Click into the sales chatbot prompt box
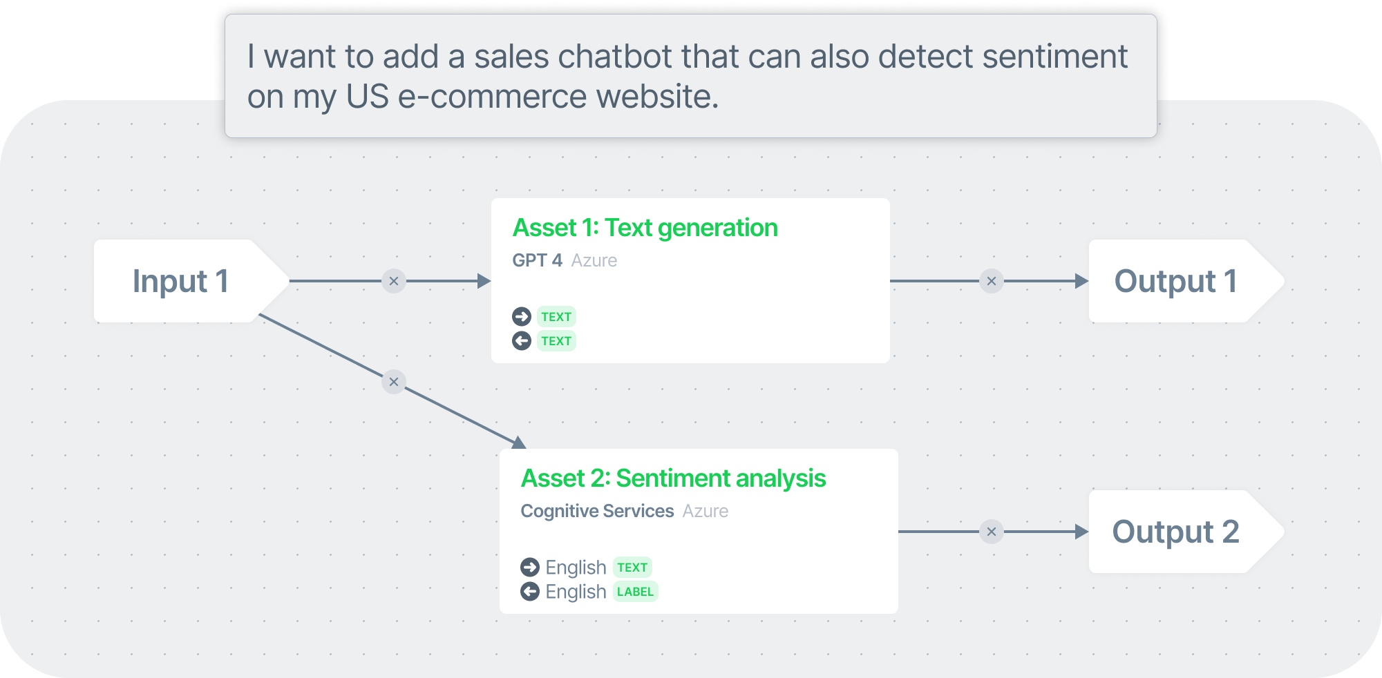Image resolution: width=1382 pixels, height=678 pixels. 691,76
